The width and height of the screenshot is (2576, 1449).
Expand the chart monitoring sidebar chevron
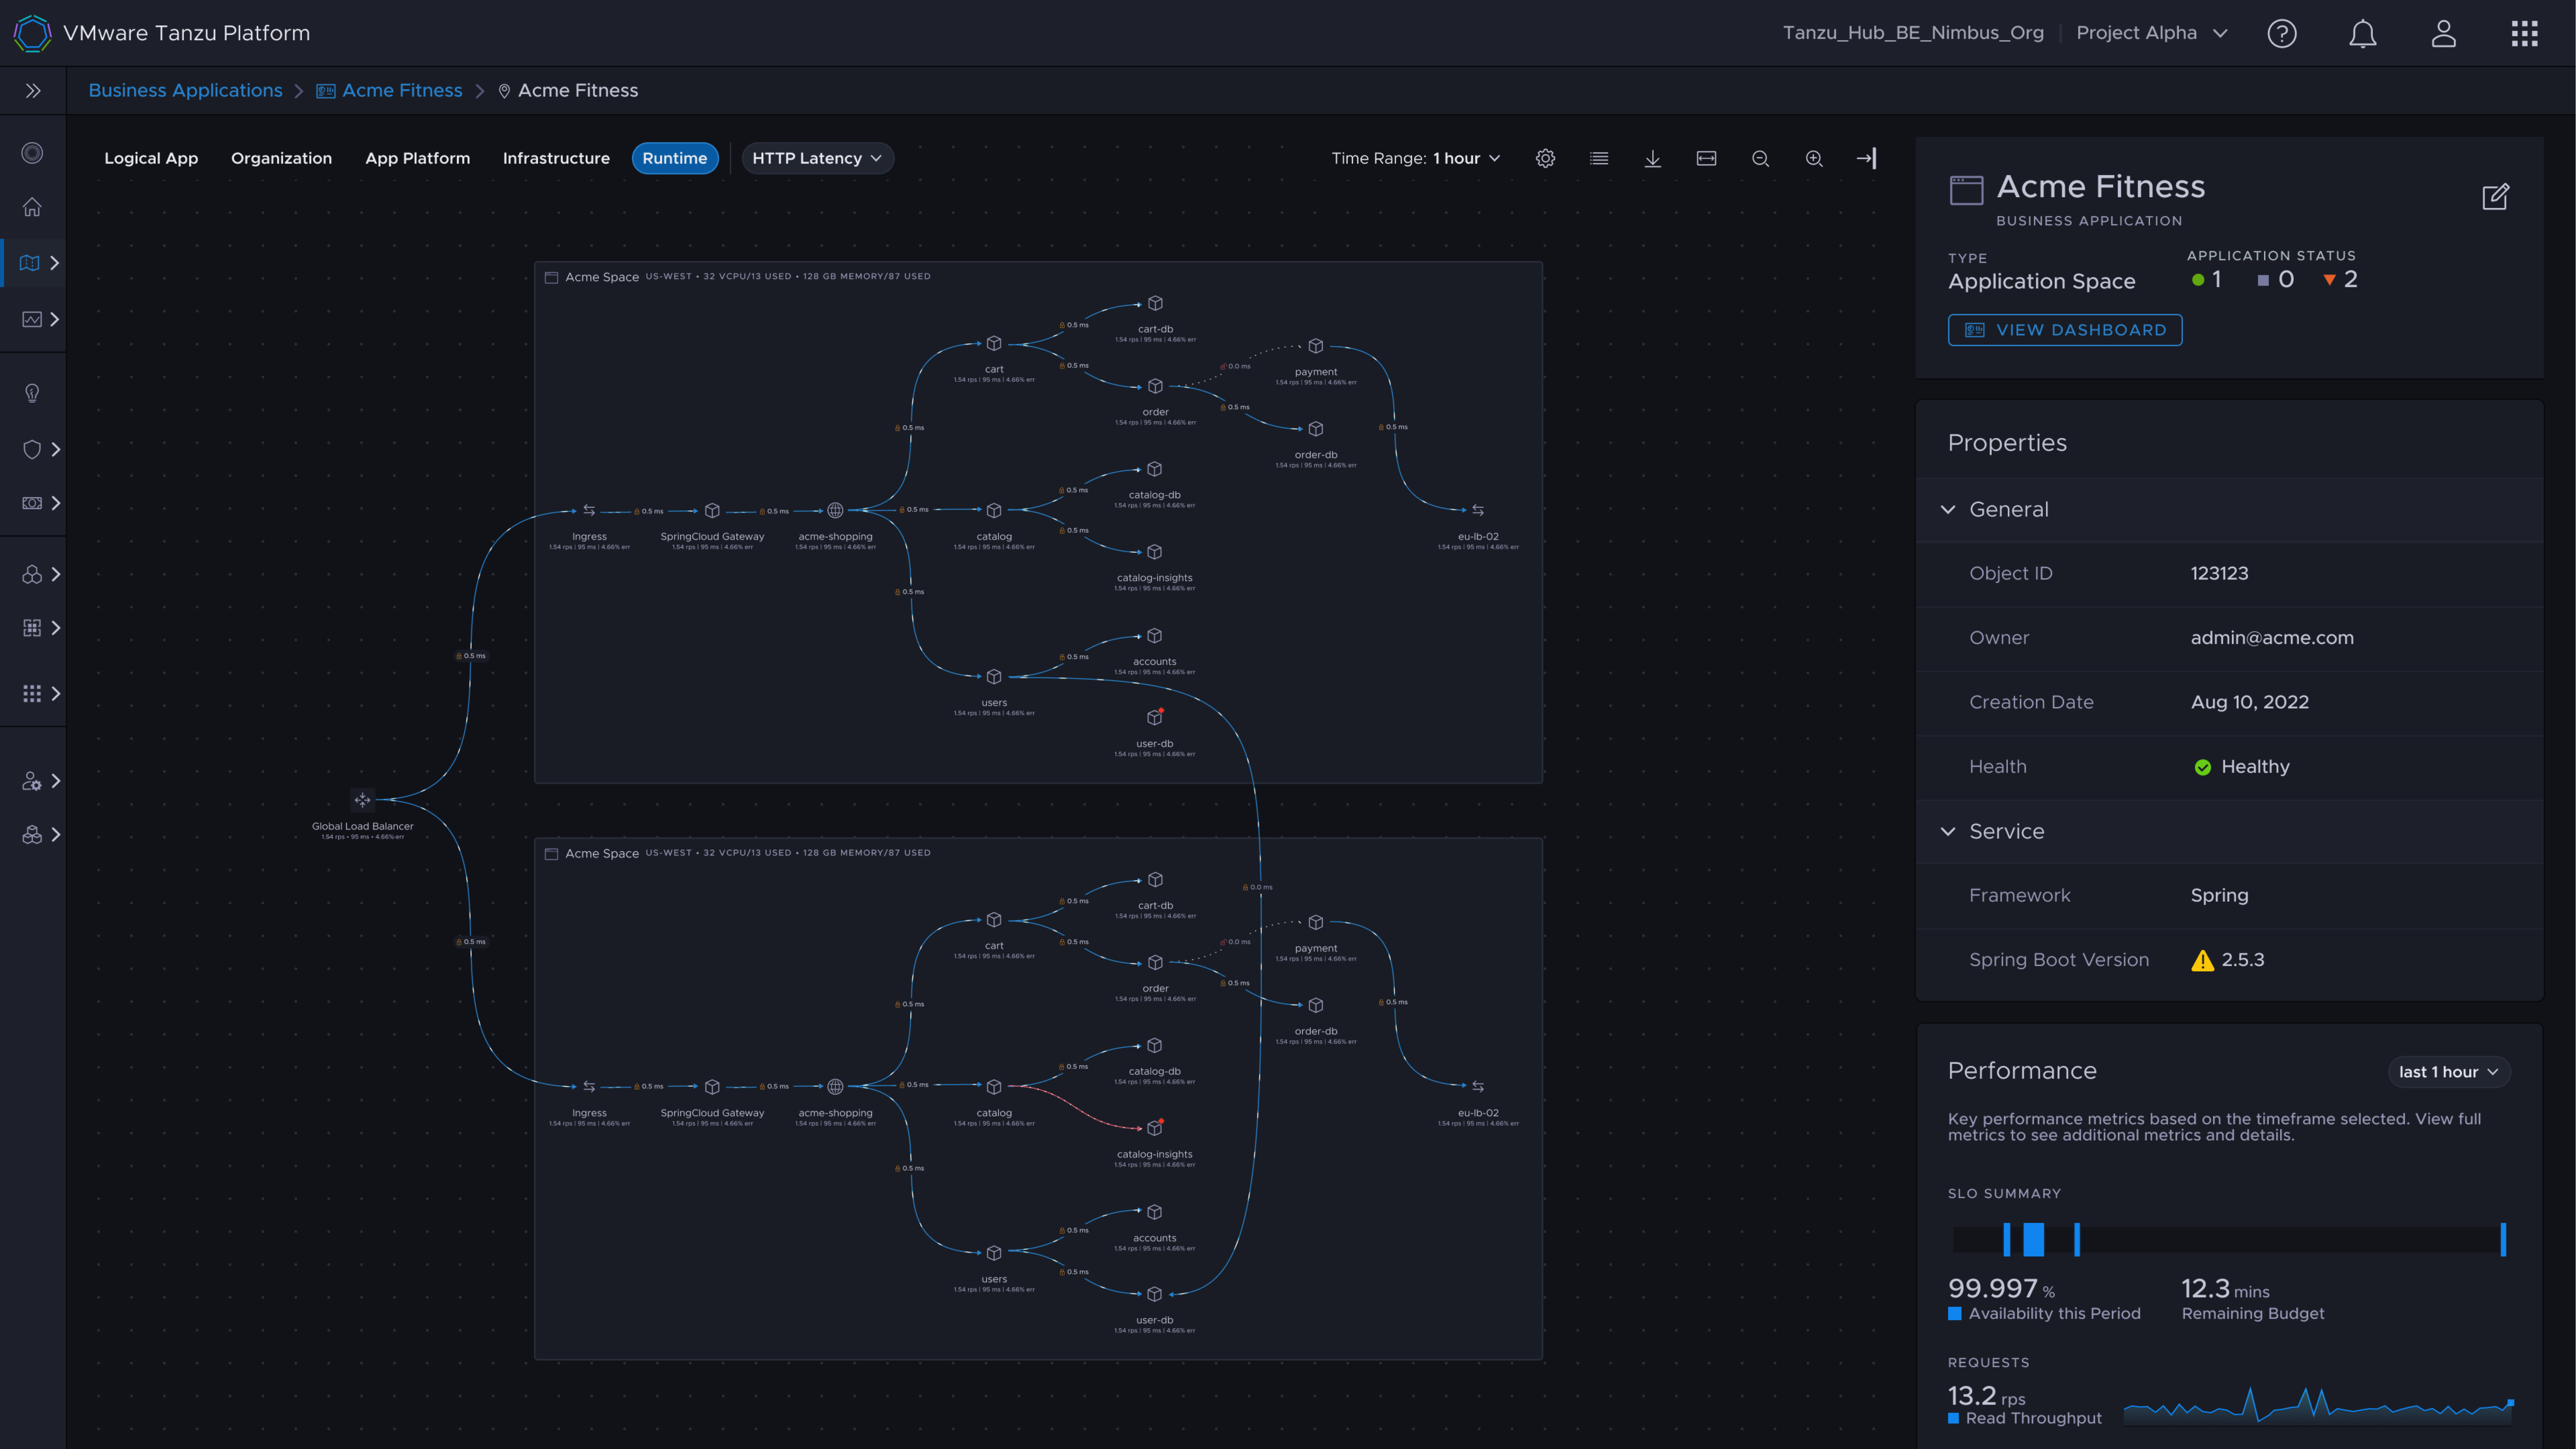click(x=55, y=319)
